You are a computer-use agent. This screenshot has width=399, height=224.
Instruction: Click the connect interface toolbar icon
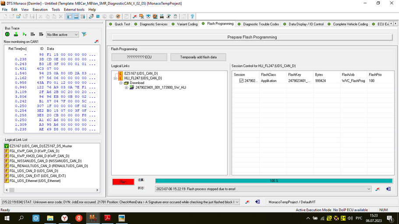pyautogui.click(x=91, y=17)
